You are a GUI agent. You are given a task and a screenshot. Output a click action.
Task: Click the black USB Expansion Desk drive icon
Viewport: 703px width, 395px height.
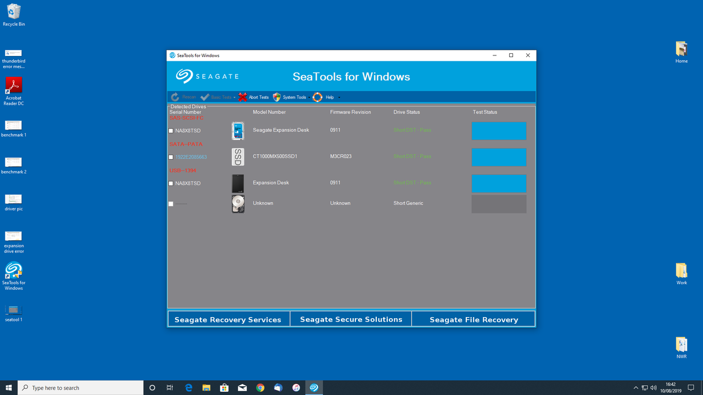238,183
